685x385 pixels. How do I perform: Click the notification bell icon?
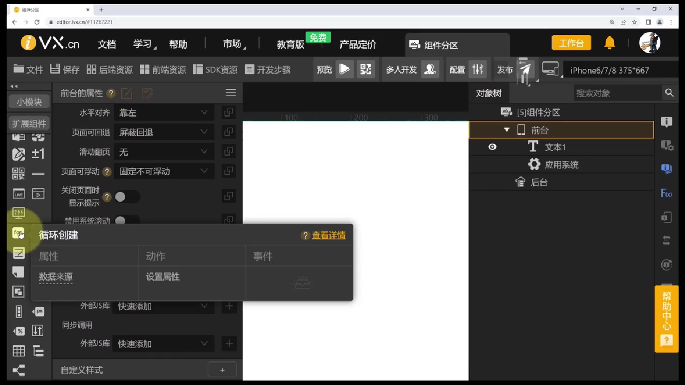[x=610, y=43]
